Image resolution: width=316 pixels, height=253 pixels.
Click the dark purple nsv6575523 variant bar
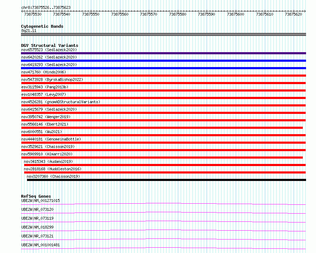pyautogui.click(x=163, y=53)
